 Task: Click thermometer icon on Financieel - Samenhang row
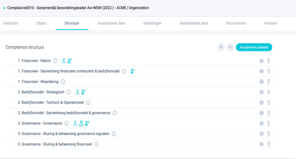pos(132,71)
